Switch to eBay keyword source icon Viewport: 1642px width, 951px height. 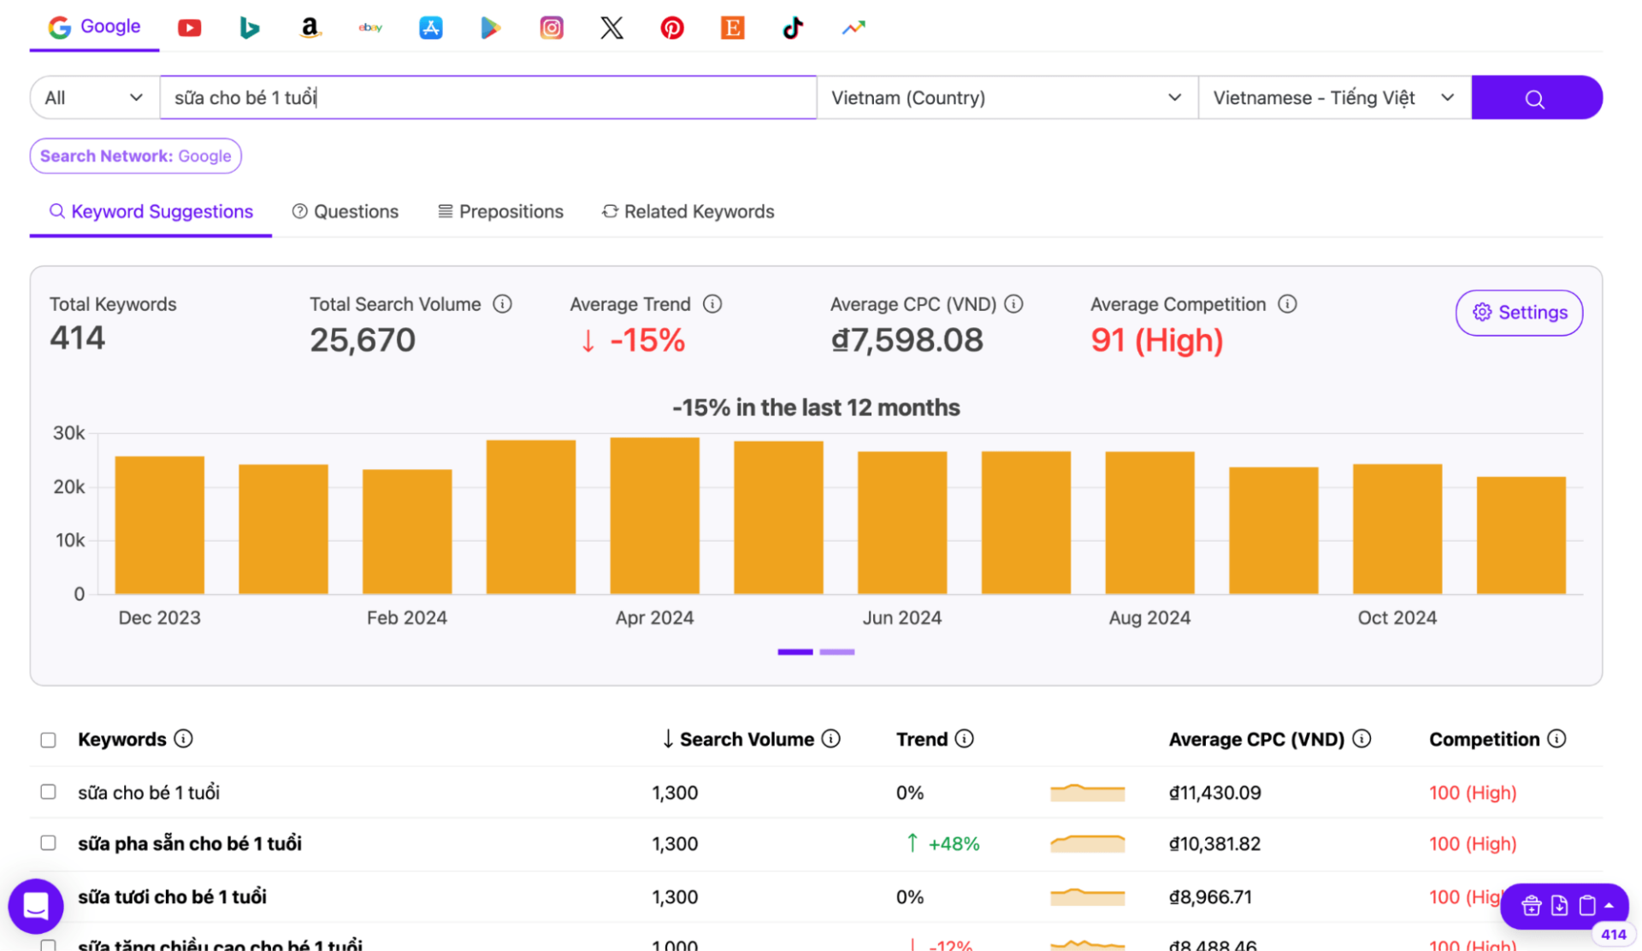pos(370,28)
